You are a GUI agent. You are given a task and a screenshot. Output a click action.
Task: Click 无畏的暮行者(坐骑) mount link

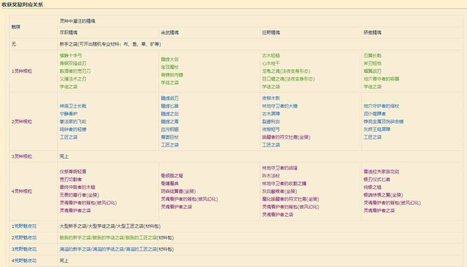coord(79,195)
